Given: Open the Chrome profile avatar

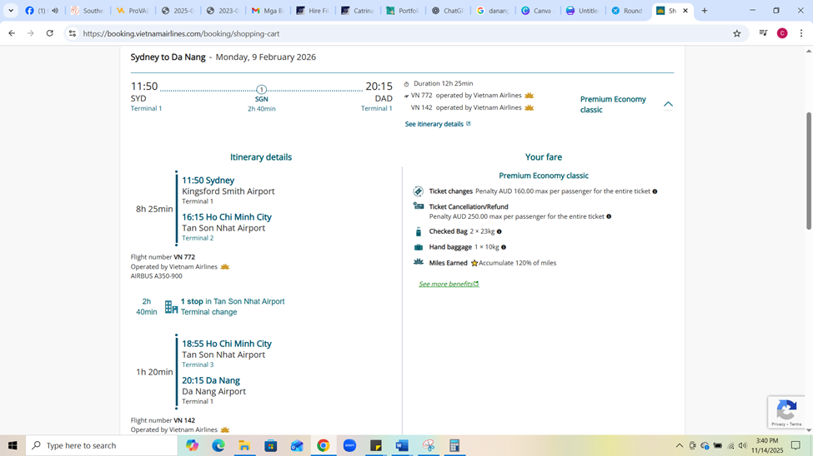Looking at the screenshot, I should coord(782,33).
